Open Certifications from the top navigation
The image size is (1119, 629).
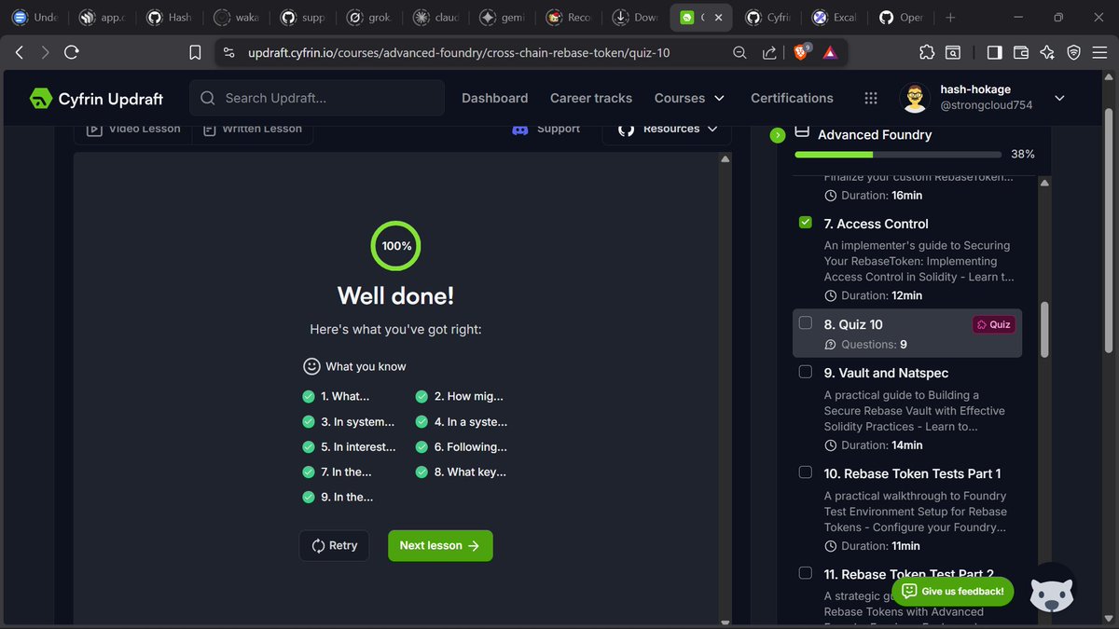(x=792, y=98)
